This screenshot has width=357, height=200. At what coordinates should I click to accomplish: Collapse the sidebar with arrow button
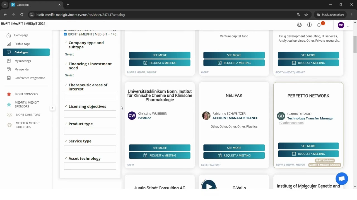point(53,108)
